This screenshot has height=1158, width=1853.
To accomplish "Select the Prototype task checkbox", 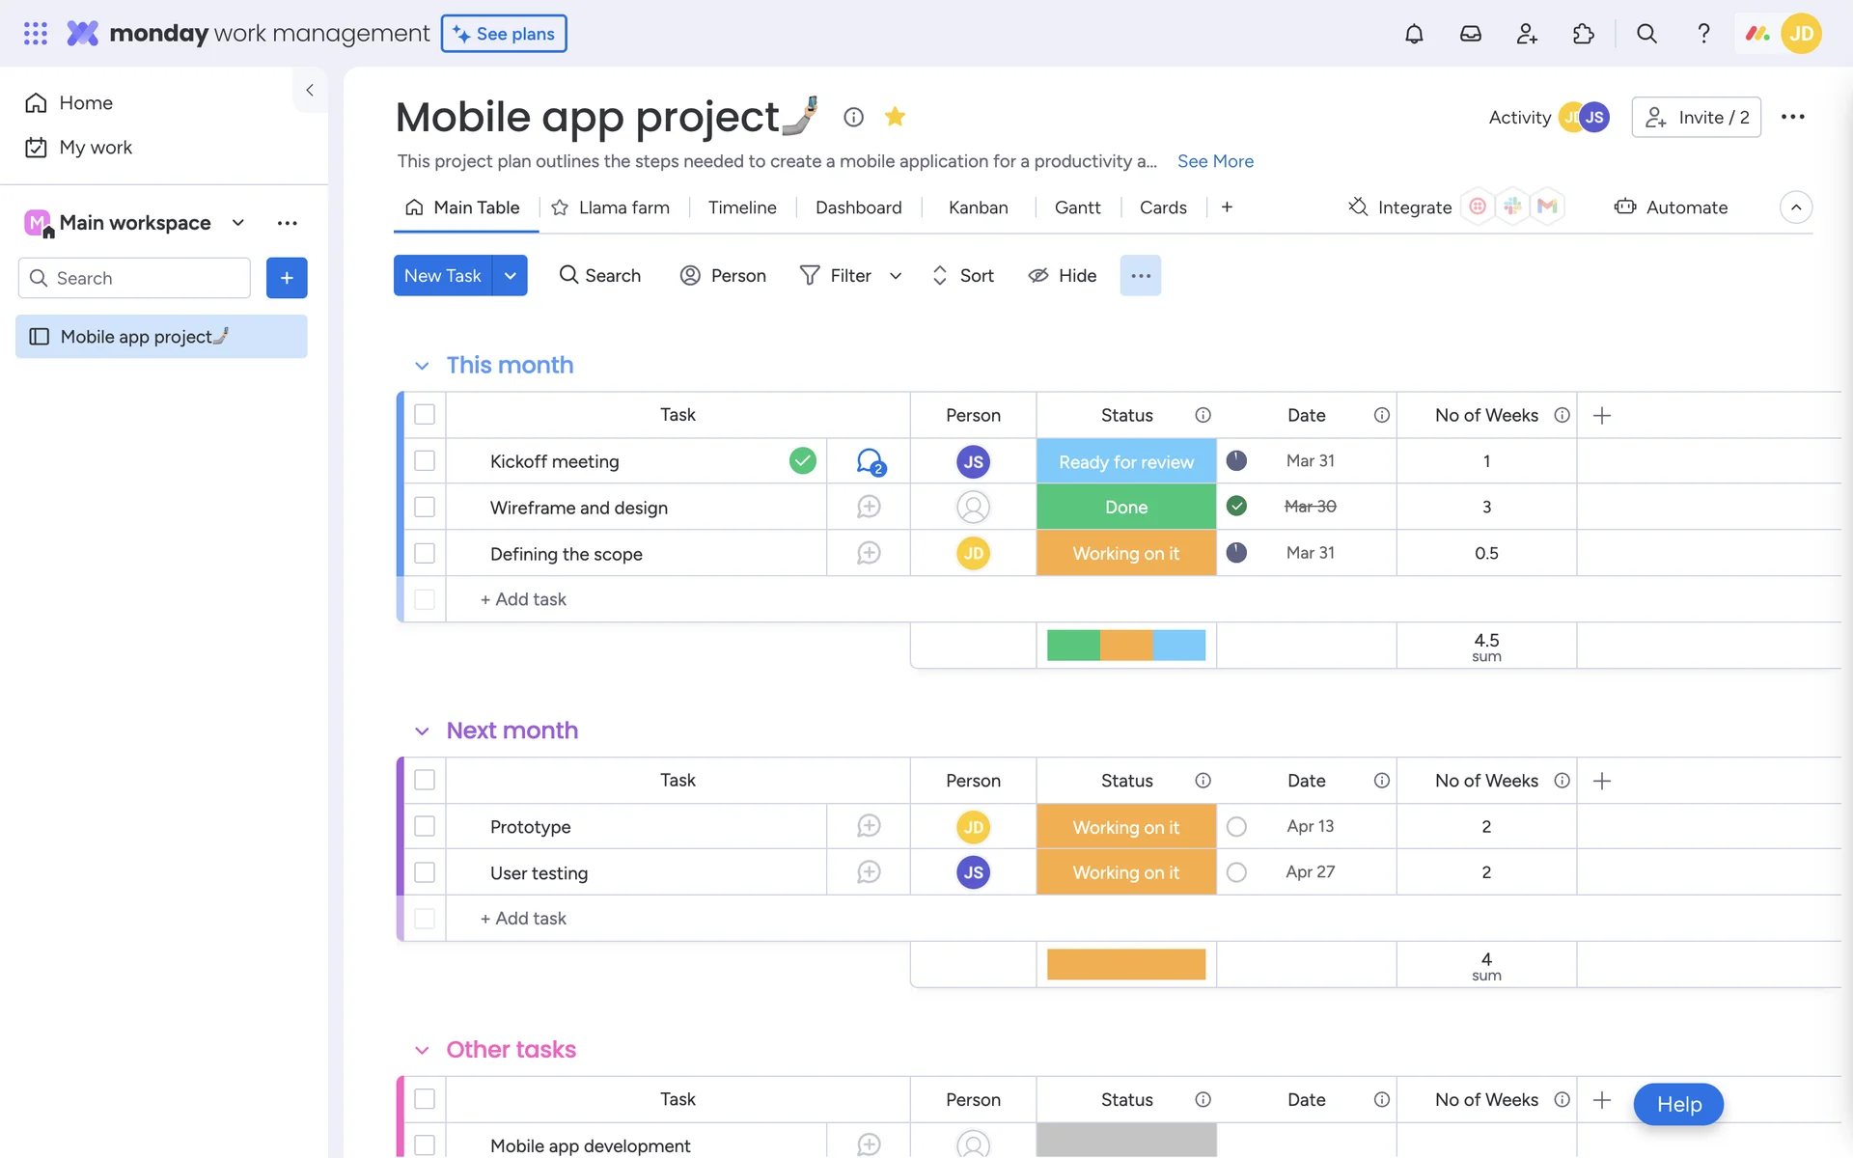I will click(x=425, y=827).
